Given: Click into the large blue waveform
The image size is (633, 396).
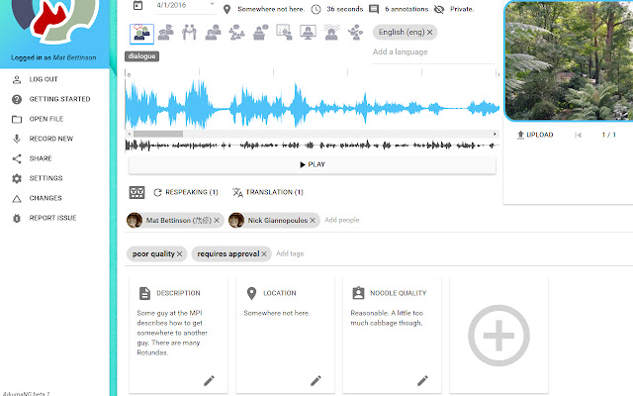Looking at the screenshot, I should [x=313, y=104].
